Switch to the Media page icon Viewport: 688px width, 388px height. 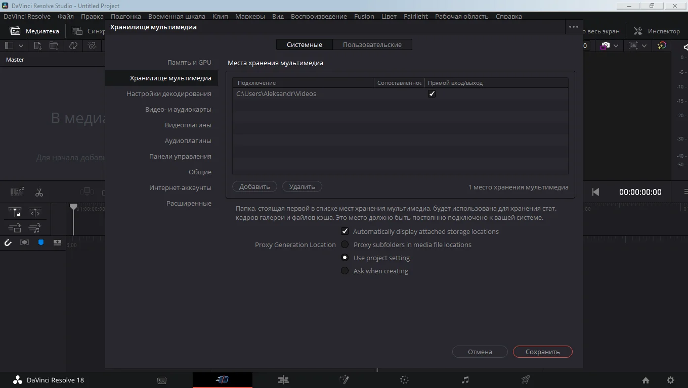point(162,380)
